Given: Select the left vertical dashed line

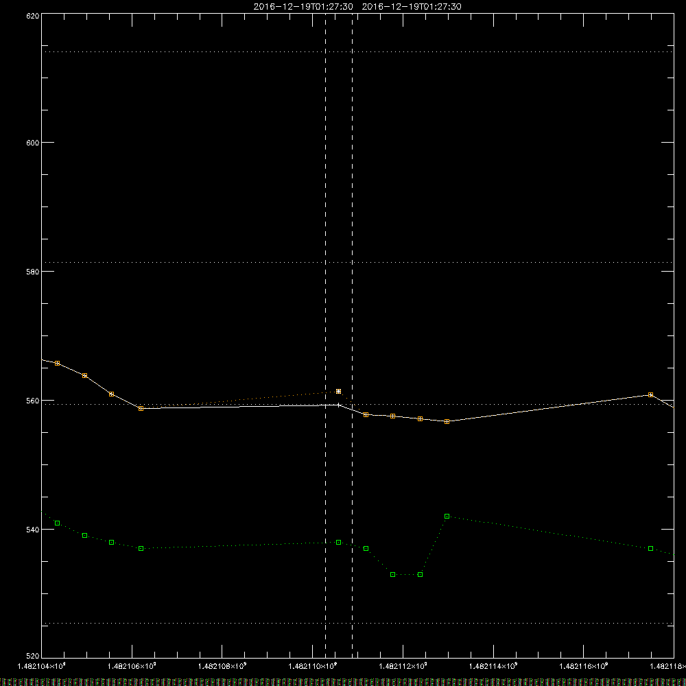Looking at the screenshot, I should 325,335.
